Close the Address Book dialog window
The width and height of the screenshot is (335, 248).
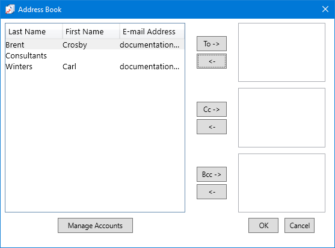pyautogui.click(x=325, y=9)
